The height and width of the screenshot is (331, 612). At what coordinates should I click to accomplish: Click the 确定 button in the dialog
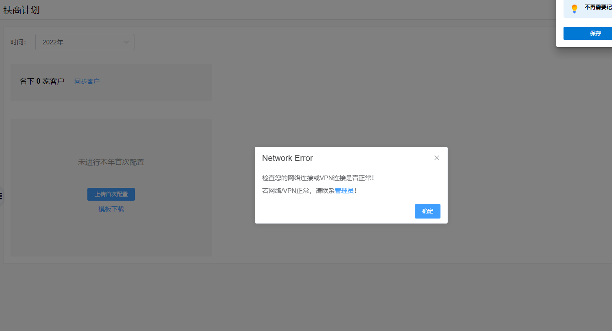click(427, 211)
